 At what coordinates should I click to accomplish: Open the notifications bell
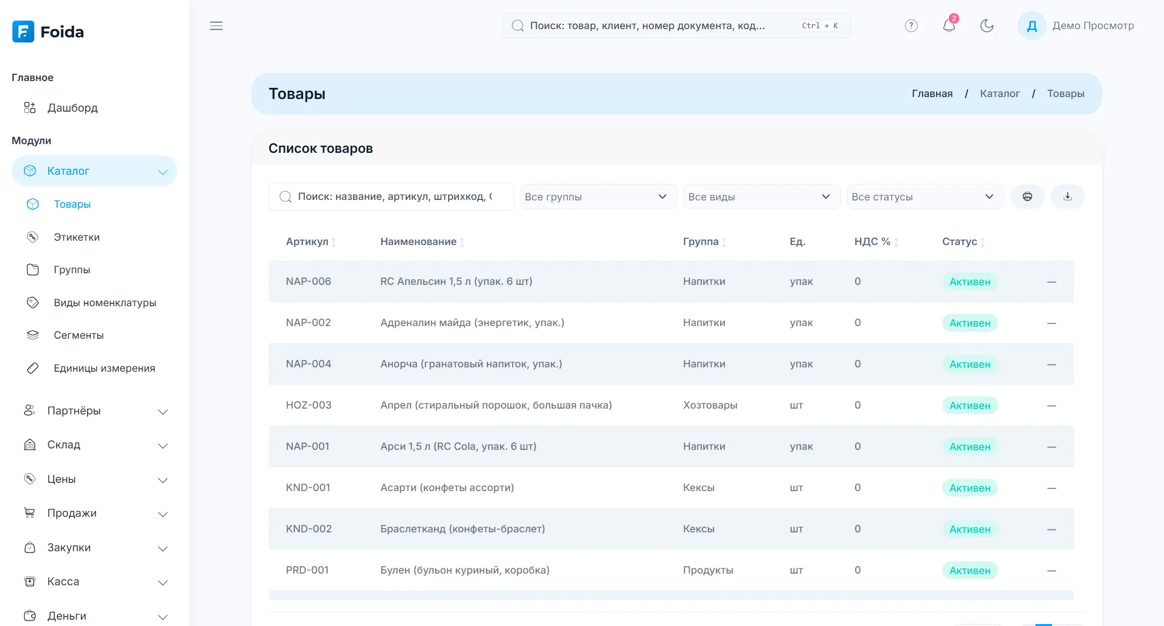(949, 26)
